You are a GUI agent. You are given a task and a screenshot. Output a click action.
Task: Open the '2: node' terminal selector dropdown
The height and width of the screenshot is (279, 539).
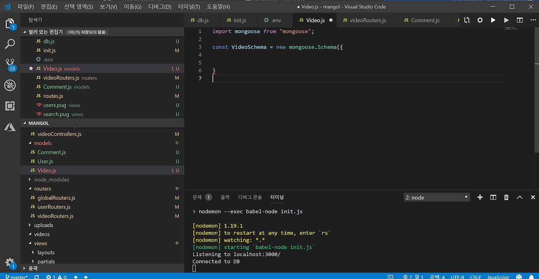[x=437, y=197]
